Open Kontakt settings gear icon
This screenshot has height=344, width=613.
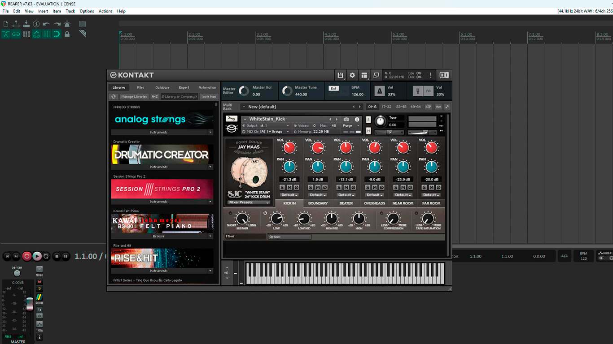click(x=352, y=75)
